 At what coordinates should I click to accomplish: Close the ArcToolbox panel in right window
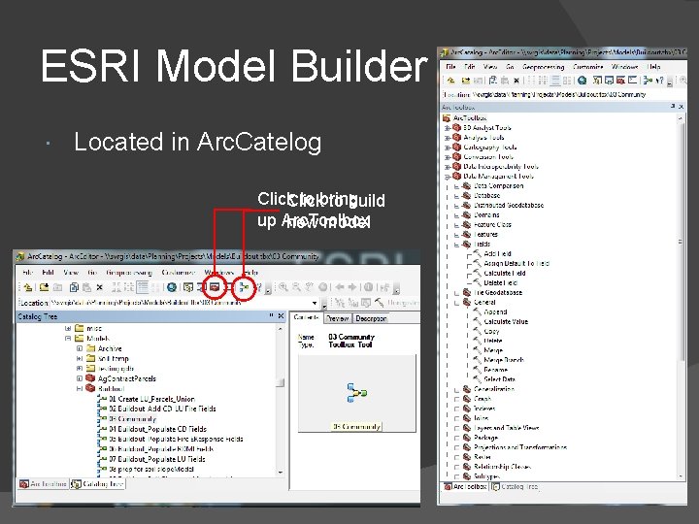(x=681, y=107)
